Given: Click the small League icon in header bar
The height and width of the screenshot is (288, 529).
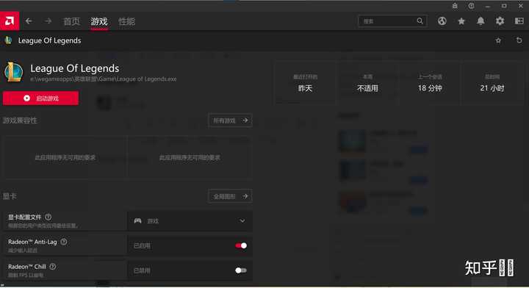Looking at the screenshot, I should pos(8,40).
